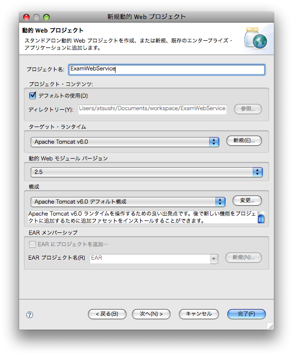
Task: Check the EAR にプロジェクトを追加 checkbox
Action: pyautogui.click(x=33, y=244)
